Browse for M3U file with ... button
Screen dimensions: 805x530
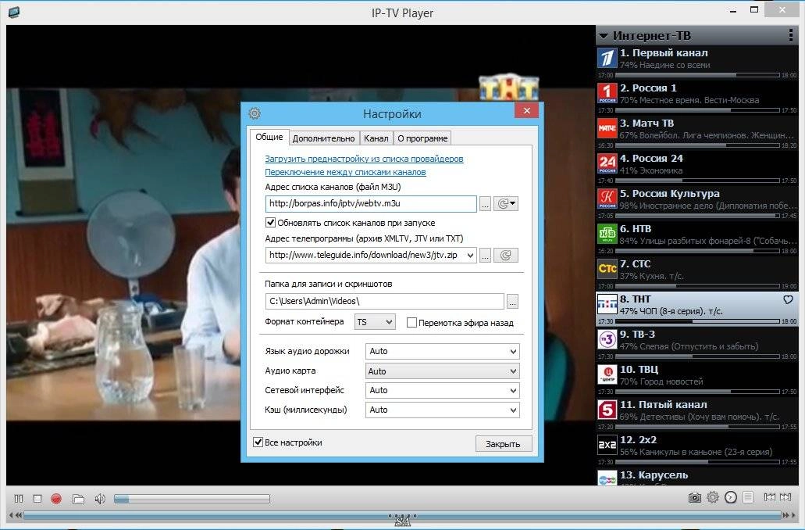click(485, 204)
